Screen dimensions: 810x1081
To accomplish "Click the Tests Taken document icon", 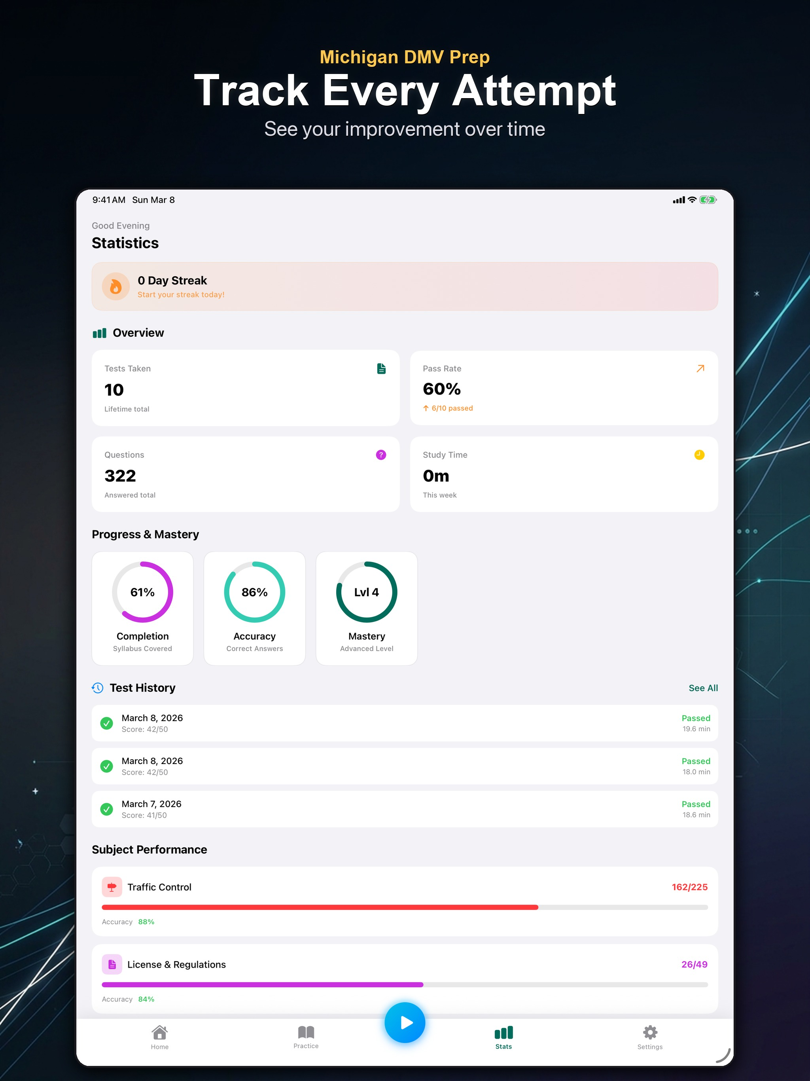I will pyautogui.click(x=382, y=368).
